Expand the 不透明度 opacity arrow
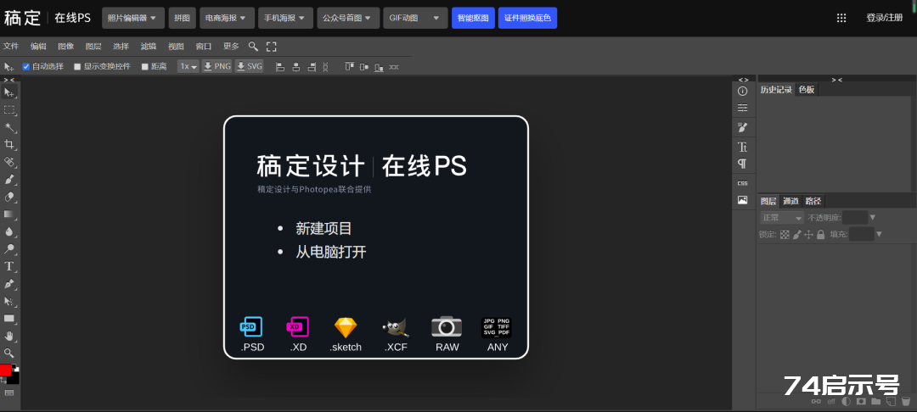Viewport: 917px width, 412px height. (x=873, y=218)
